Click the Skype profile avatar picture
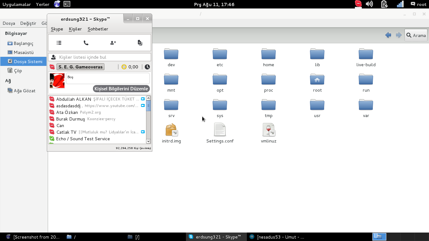This screenshot has height=241, width=429. [57, 81]
